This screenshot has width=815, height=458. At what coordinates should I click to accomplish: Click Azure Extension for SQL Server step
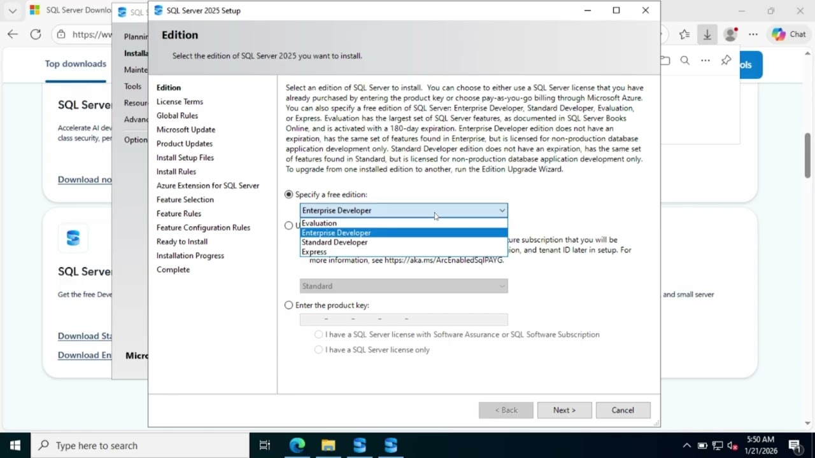click(208, 186)
